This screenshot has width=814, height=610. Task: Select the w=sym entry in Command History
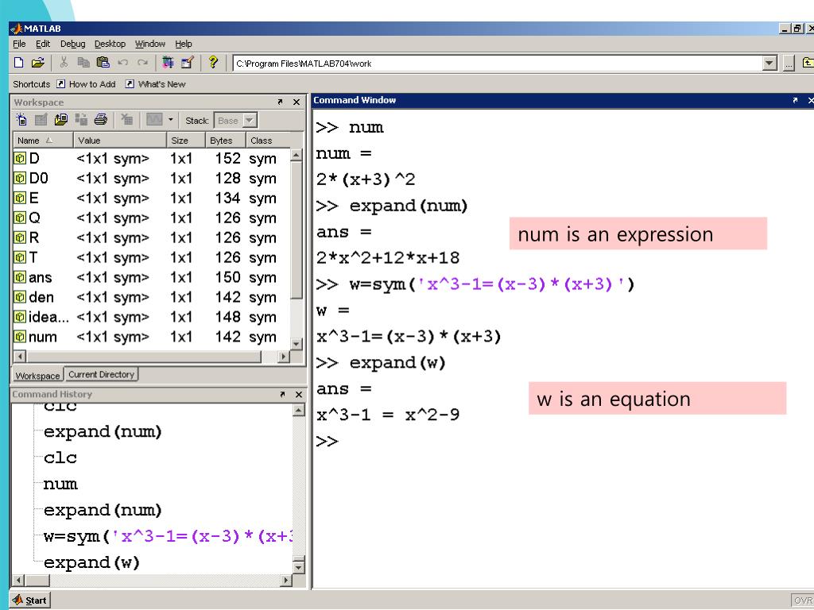click(168, 536)
